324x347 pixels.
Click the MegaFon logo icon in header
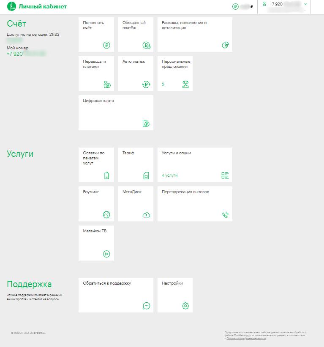tap(11, 6)
